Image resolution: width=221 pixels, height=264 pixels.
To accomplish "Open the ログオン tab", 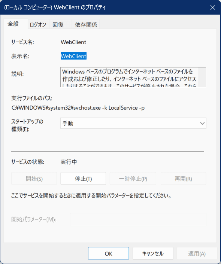I will tap(38, 25).
